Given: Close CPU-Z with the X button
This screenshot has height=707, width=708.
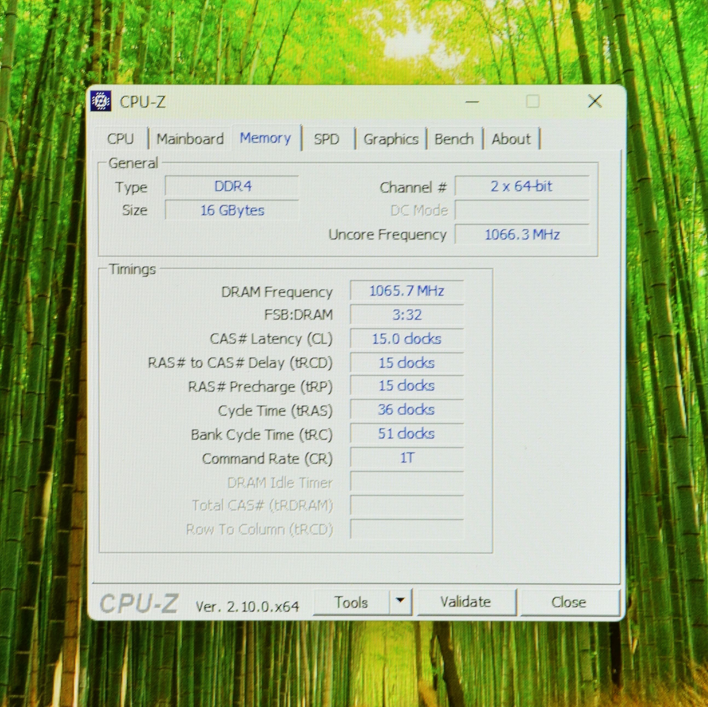Looking at the screenshot, I should 595,101.
